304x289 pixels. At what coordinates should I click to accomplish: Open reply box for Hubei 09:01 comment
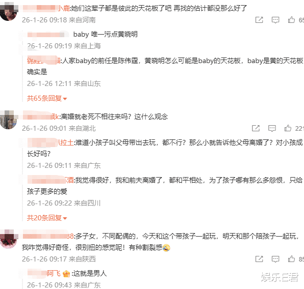[x=272, y=128]
